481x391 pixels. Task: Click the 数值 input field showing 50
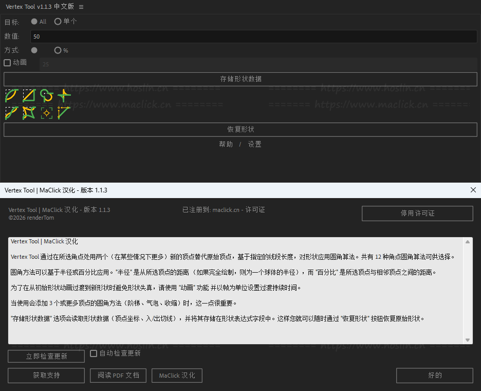point(254,37)
